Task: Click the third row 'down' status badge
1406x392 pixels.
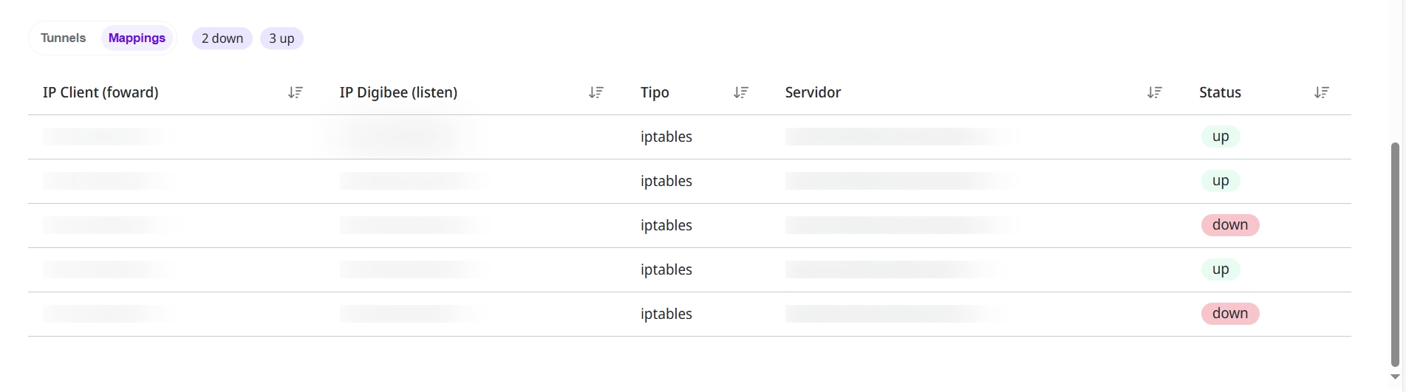Action: [1230, 225]
